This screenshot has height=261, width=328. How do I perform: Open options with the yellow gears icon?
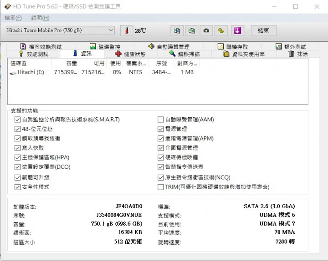221,31
